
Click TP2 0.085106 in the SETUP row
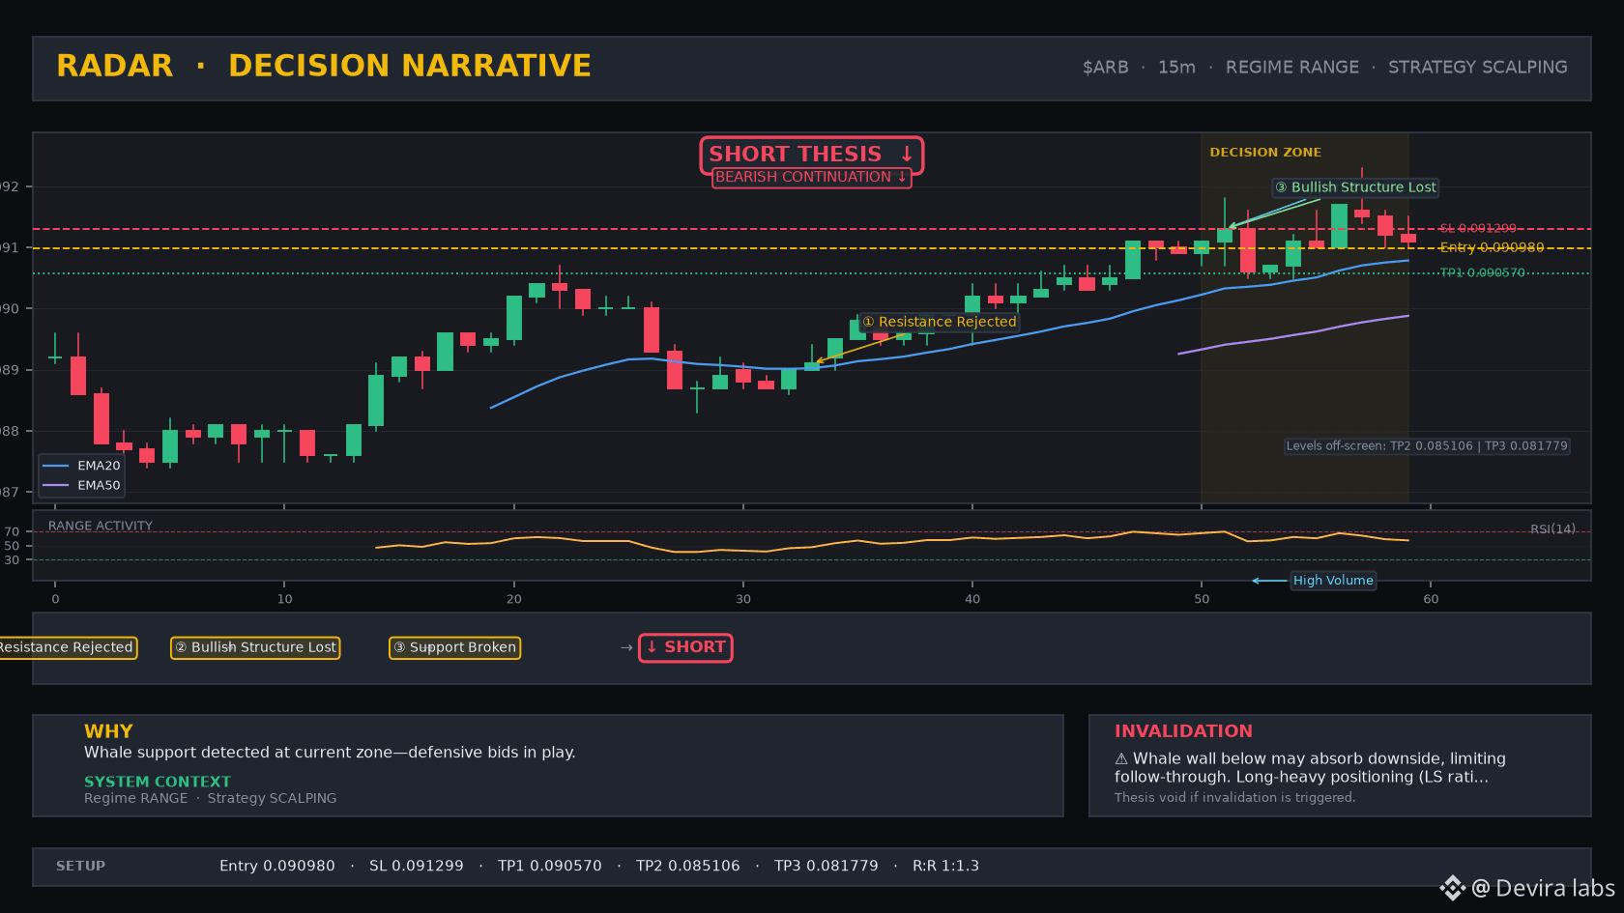[x=688, y=867]
